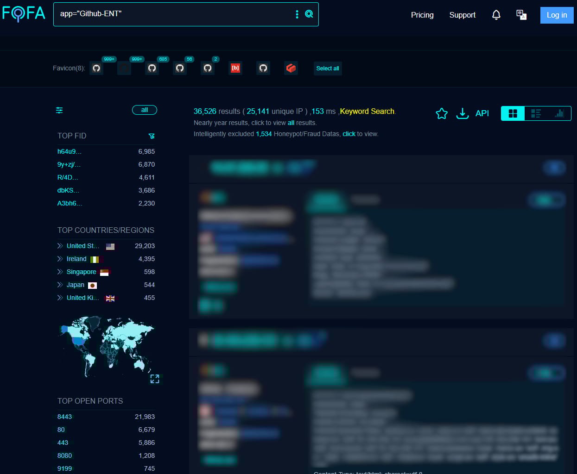Filter by country United Ki...
The width and height of the screenshot is (577, 474).
click(x=83, y=298)
